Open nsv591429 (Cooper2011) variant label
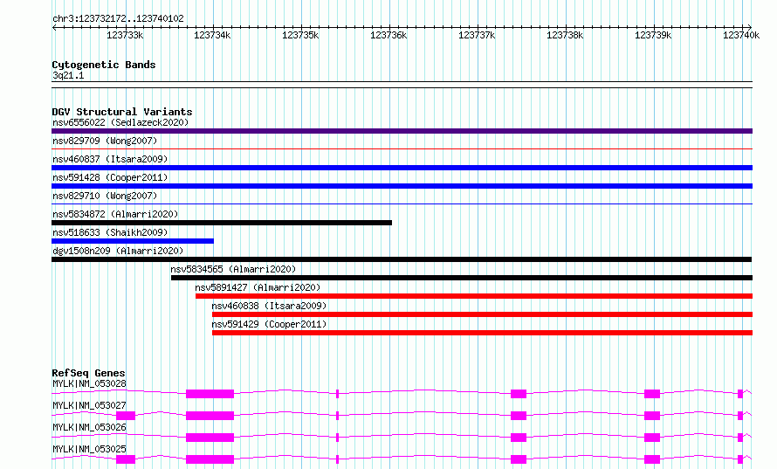Screen dimensions: 777x469 click(x=269, y=324)
